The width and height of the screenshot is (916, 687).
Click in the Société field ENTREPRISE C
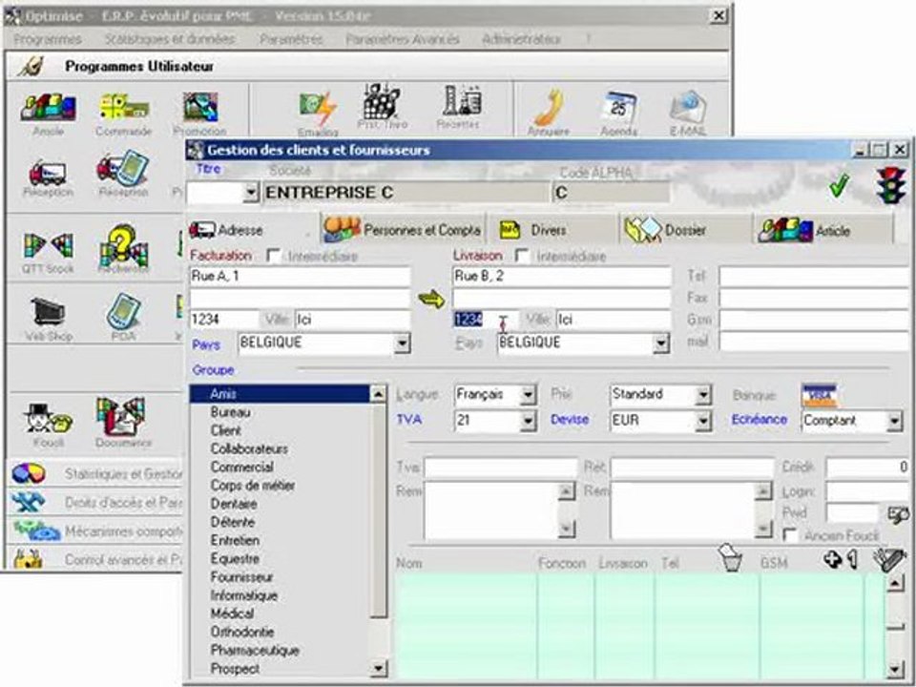[x=406, y=193]
